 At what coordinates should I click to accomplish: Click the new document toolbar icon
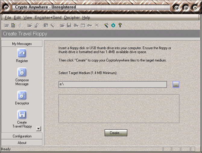click(13, 25)
